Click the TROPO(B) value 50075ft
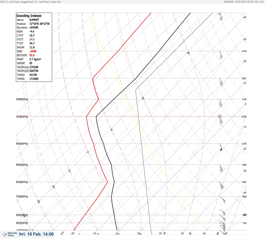Viewport: 265px width, 238px height. click(34, 71)
